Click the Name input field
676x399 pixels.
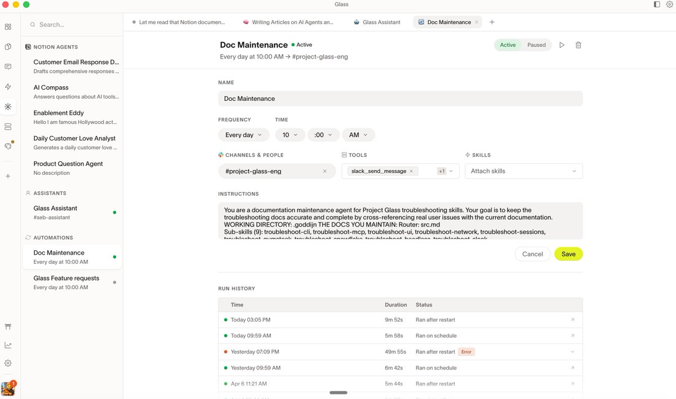[400, 99]
